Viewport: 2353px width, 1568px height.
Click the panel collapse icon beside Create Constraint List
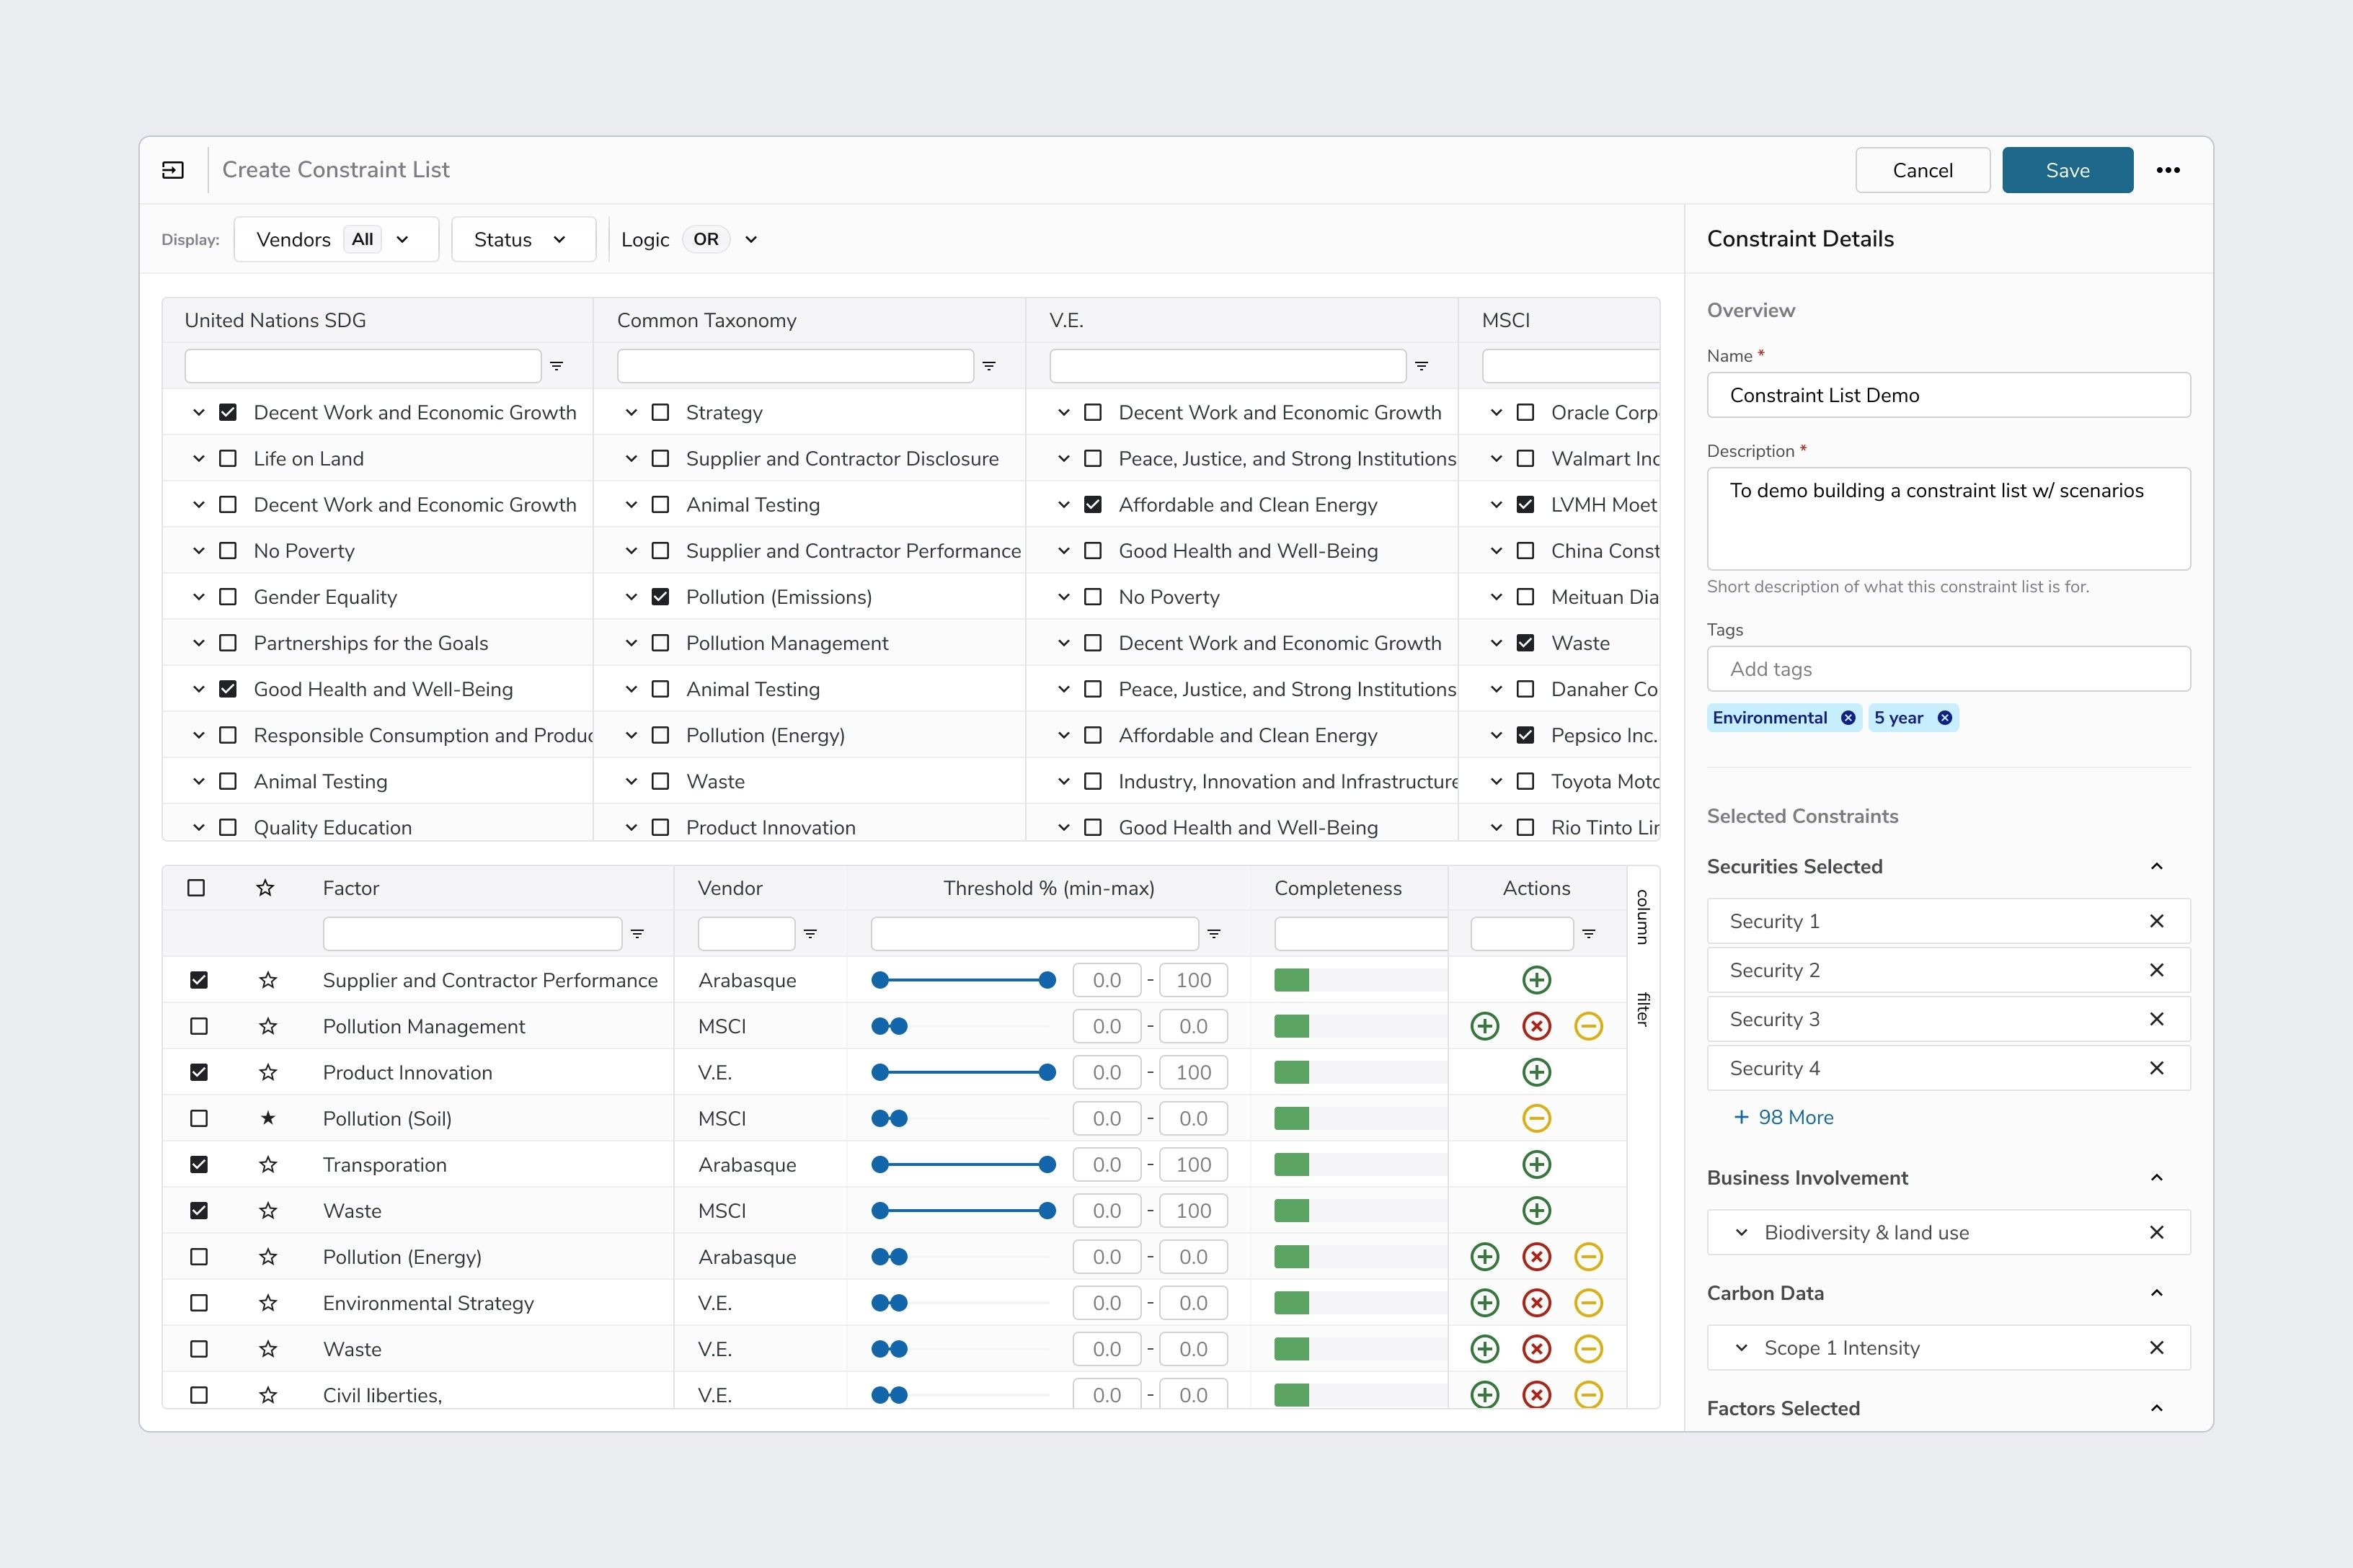tap(173, 170)
